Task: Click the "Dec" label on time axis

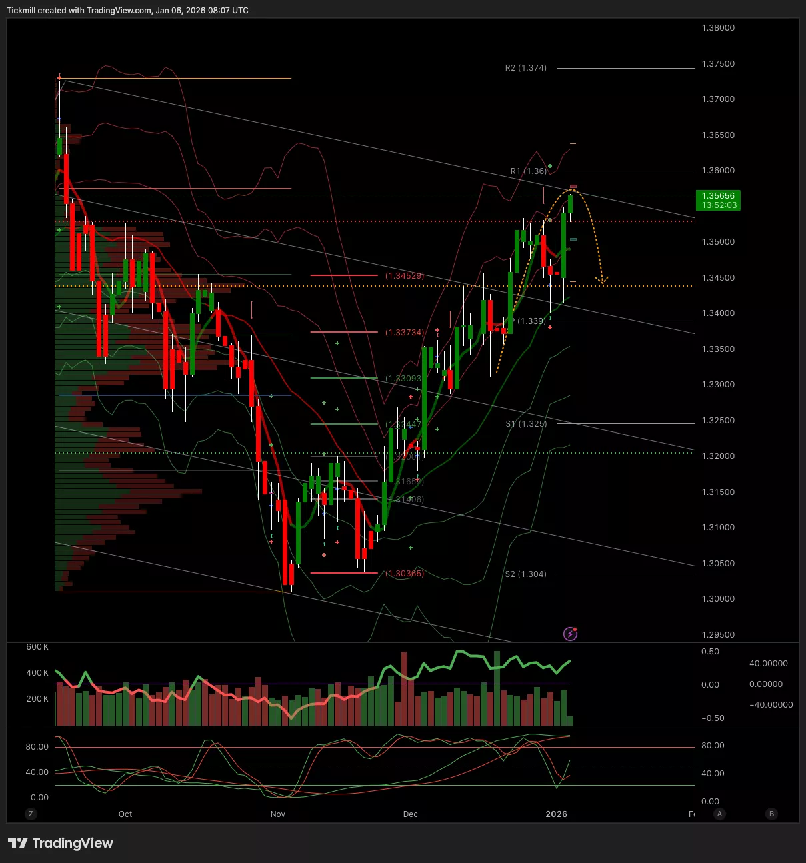Action: pos(411,814)
